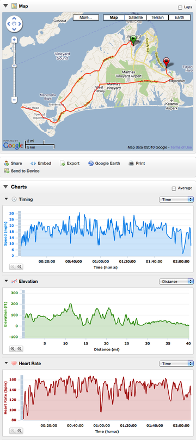Click the Google Earth globe icon
Screen dimensions: 196x440
91,163
